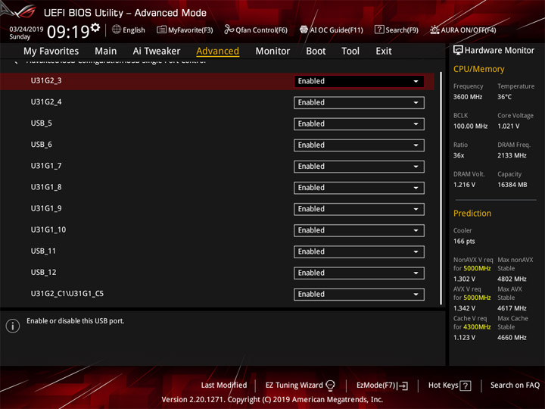Open the Tool tab
This screenshot has width=545, height=409.
pos(350,52)
